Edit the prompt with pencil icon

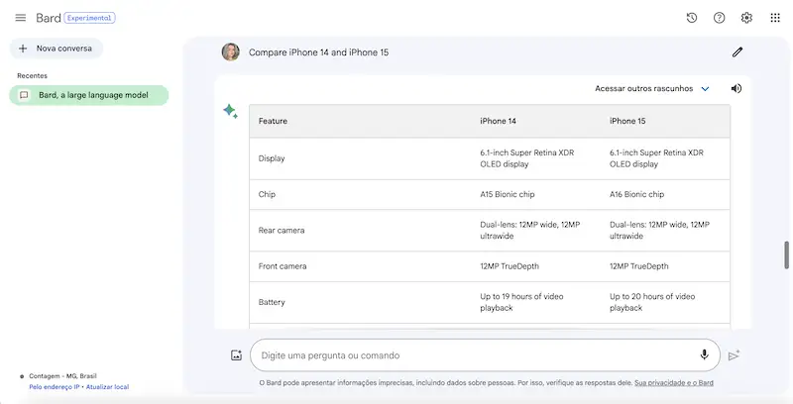(737, 52)
